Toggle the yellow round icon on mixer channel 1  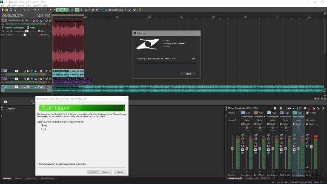(243, 139)
